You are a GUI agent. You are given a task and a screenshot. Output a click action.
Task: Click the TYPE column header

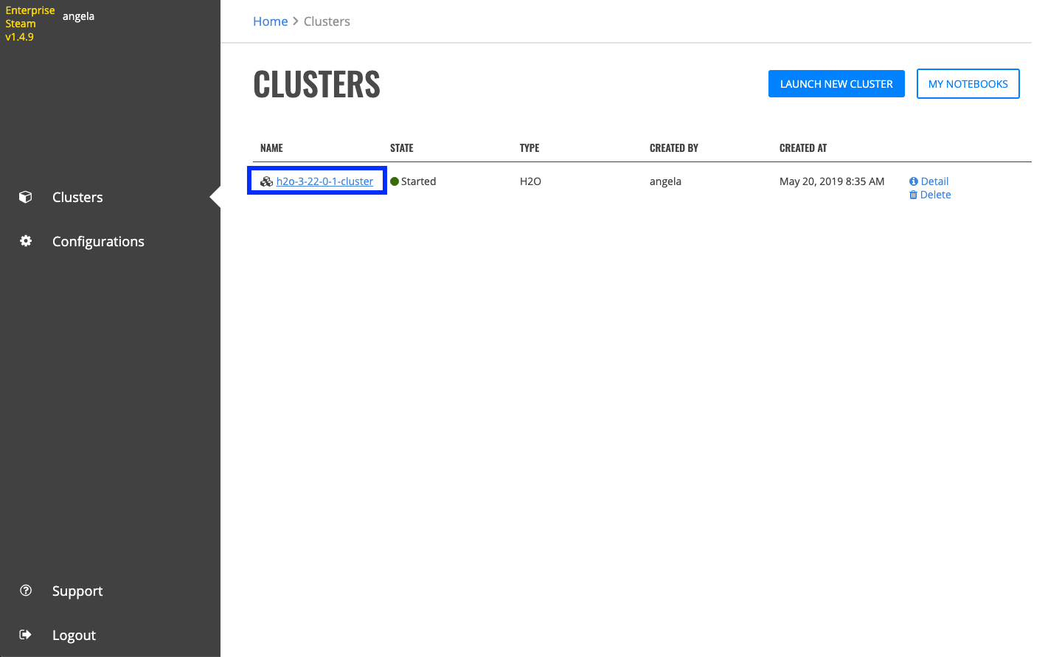point(530,148)
